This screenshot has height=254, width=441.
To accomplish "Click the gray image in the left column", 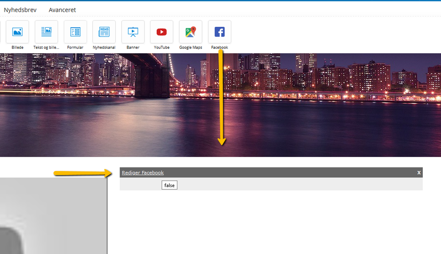I will point(53,216).
